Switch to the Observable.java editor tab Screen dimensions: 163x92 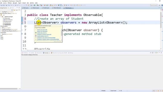coord(57,8)
